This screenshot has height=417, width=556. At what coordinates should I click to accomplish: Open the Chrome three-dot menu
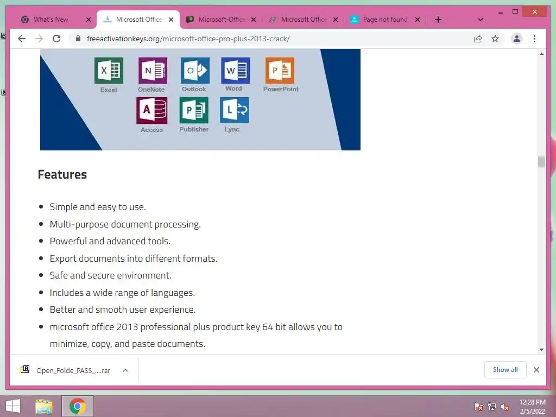534,39
